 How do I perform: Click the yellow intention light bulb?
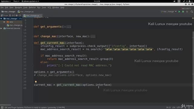(36, 82)
